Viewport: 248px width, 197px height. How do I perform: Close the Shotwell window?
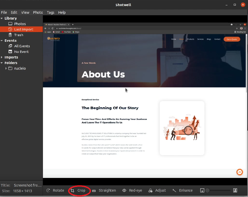243,5
